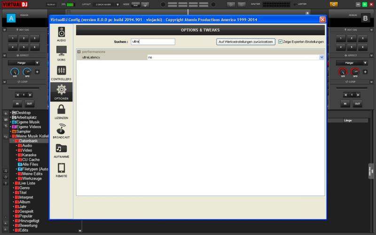Select Meine Edits folder
Screen dimensions: 376x235
32,174
